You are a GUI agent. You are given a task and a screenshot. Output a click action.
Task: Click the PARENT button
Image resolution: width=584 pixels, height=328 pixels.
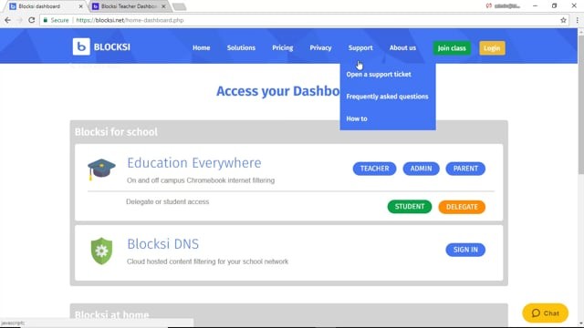point(465,169)
